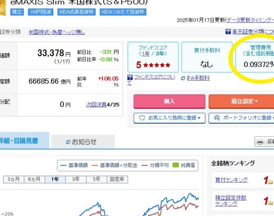The image size is (274, 216).
Task: Open the IFA手数料 link
Action: (x=198, y=78)
